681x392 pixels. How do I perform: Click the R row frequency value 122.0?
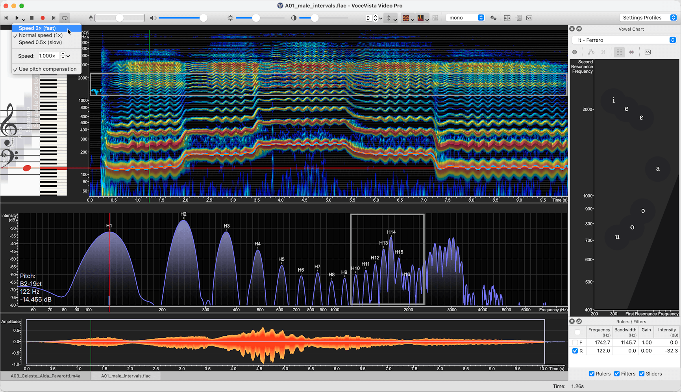click(x=603, y=351)
